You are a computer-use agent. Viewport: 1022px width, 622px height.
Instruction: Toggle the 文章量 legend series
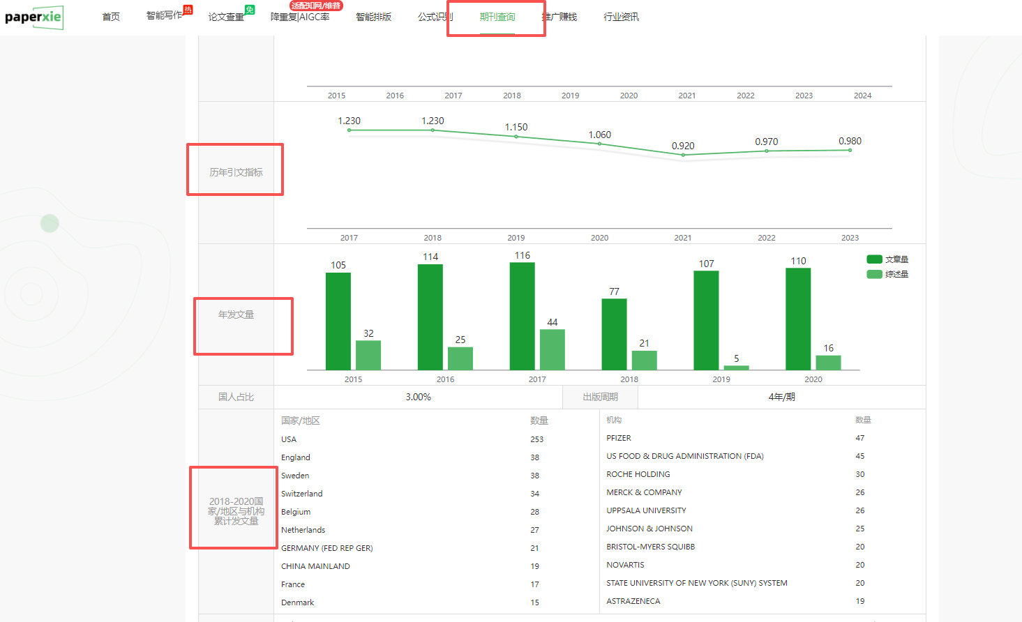click(x=896, y=259)
